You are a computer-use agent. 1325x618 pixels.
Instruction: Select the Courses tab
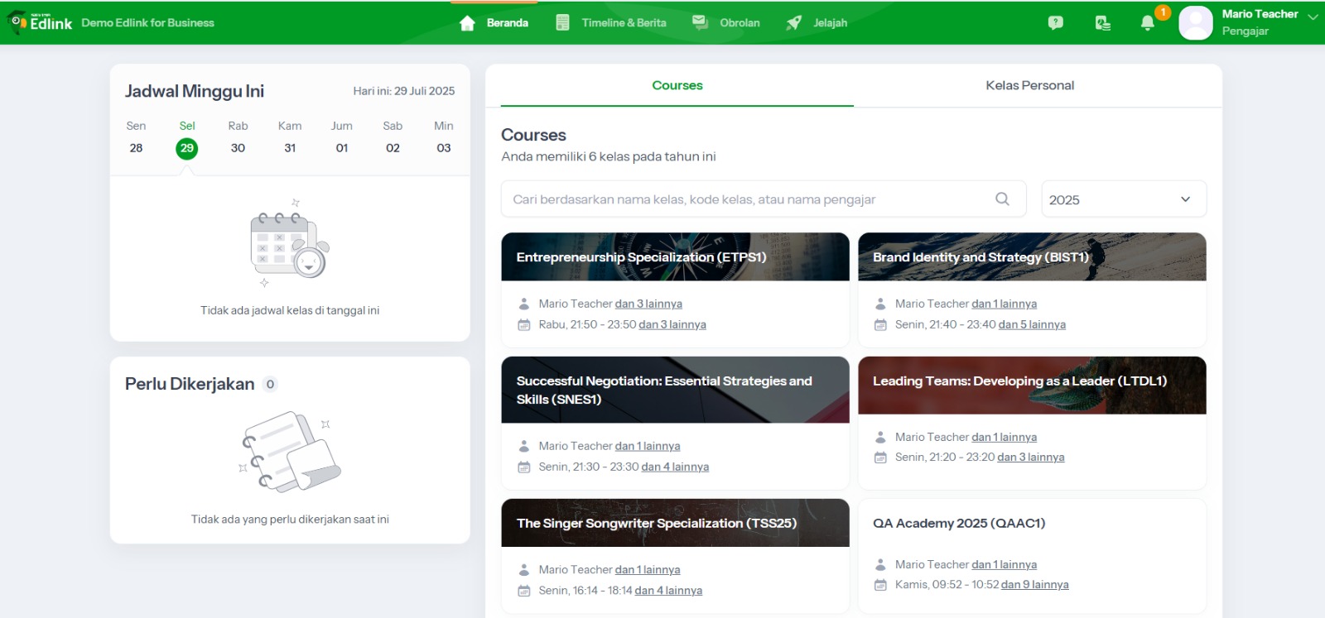pyautogui.click(x=677, y=85)
